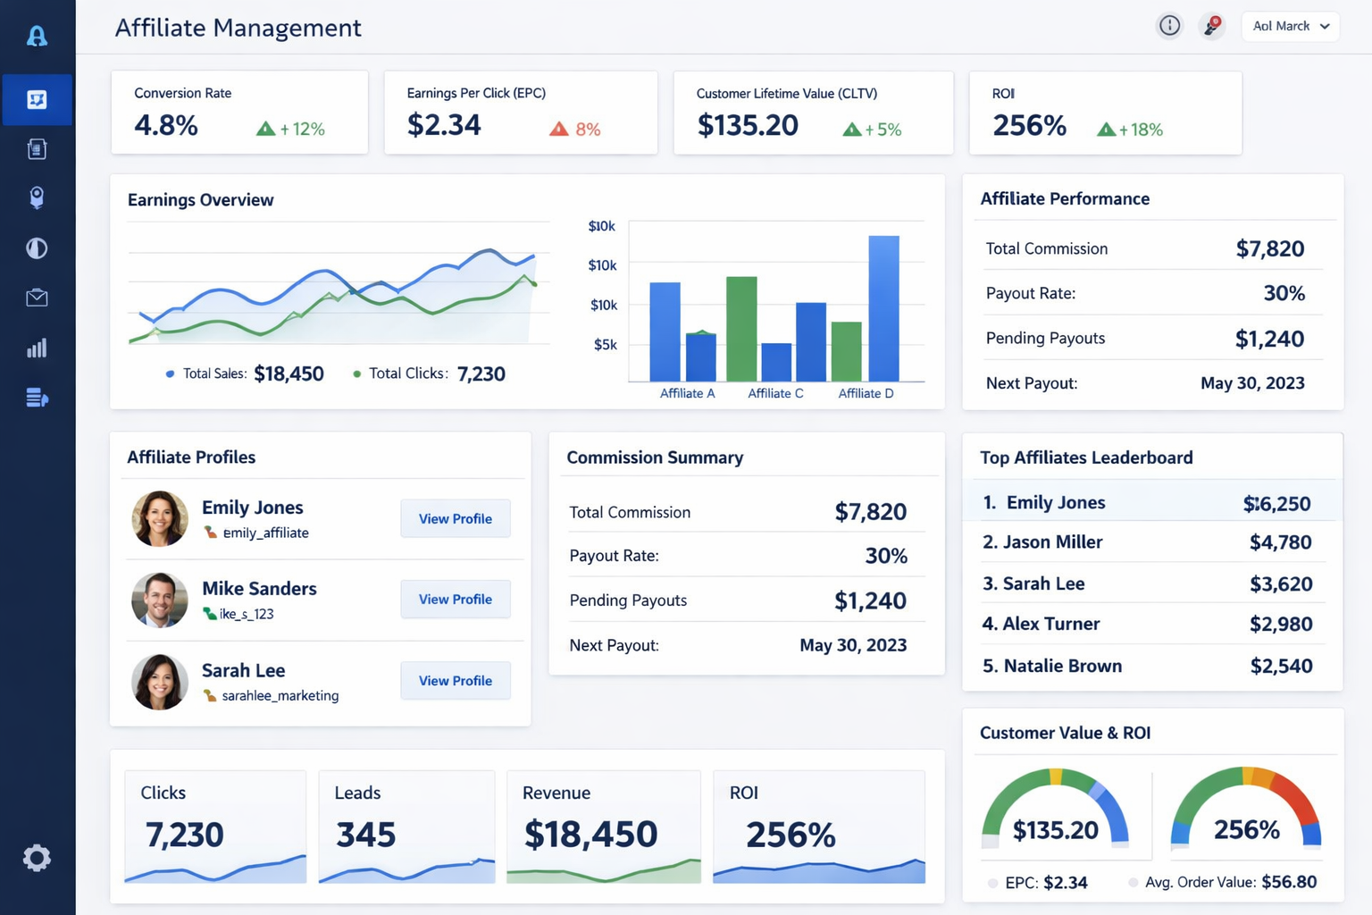Open the settings gear at sidebar bottom
This screenshot has width=1372, height=915.
(x=37, y=858)
